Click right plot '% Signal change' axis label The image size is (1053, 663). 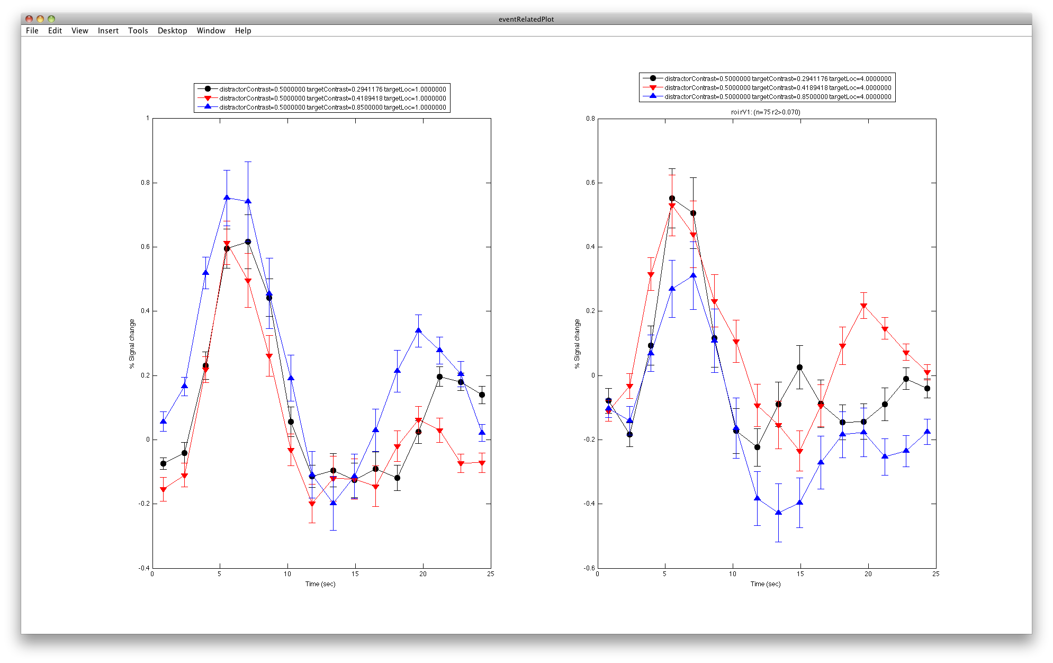pos(577,344)
